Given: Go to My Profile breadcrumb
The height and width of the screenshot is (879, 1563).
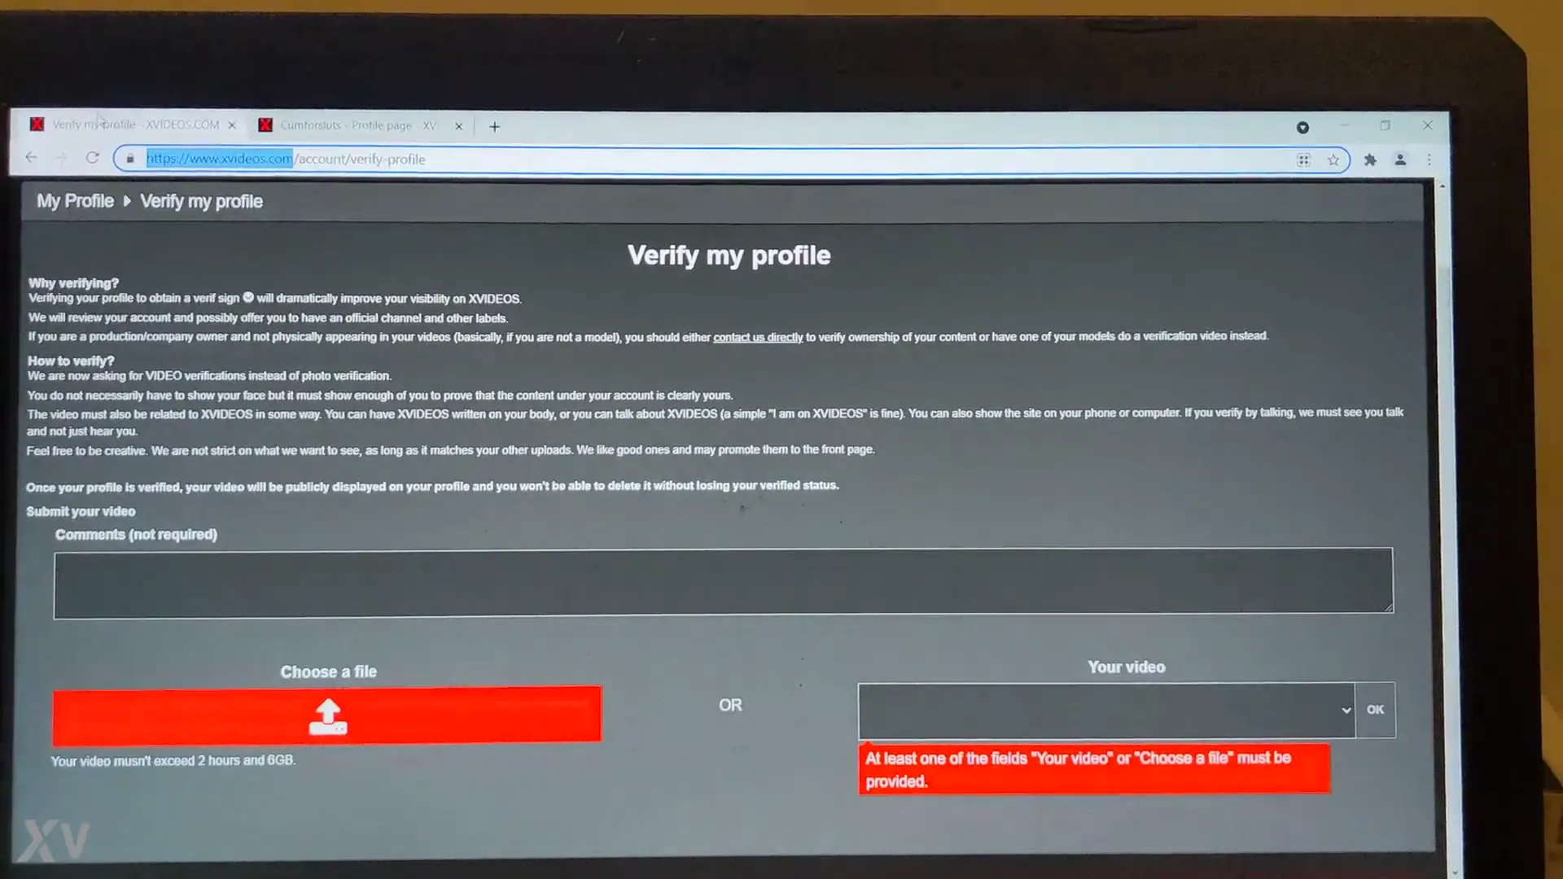Looking at the screenshot, I should [x=75, y=201].
